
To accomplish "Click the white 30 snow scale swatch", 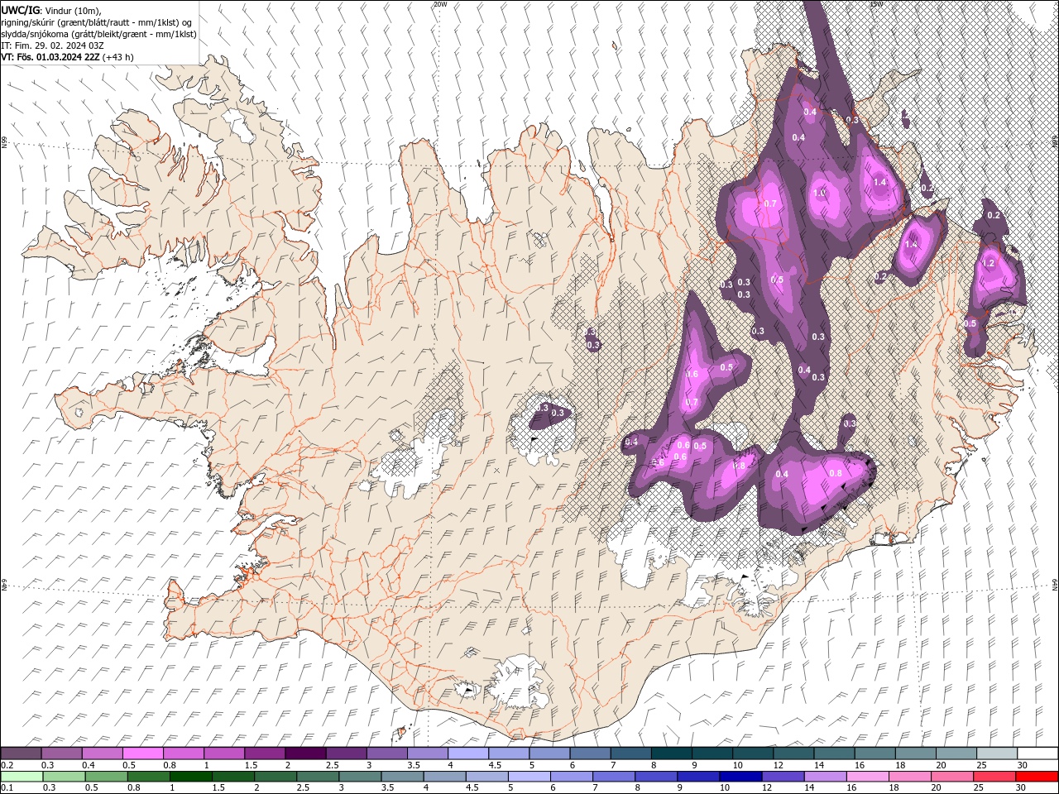I will (x=1037, y=753).
